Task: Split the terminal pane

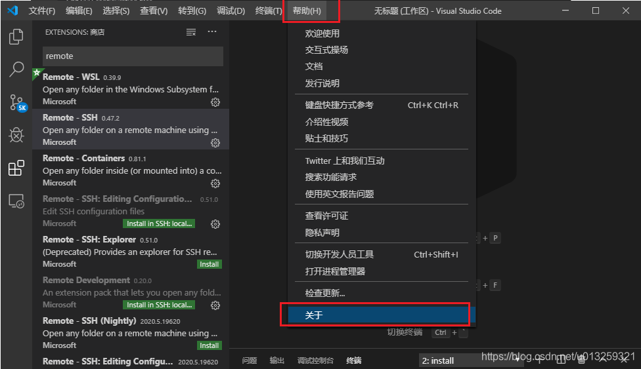Action: tap(561, 360)
